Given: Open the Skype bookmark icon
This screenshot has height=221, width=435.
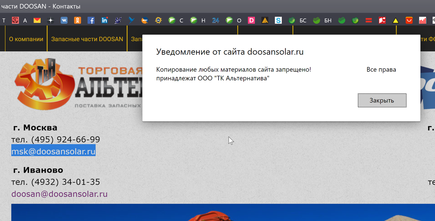Looking at the screenshot, I should tap(278, 20).
